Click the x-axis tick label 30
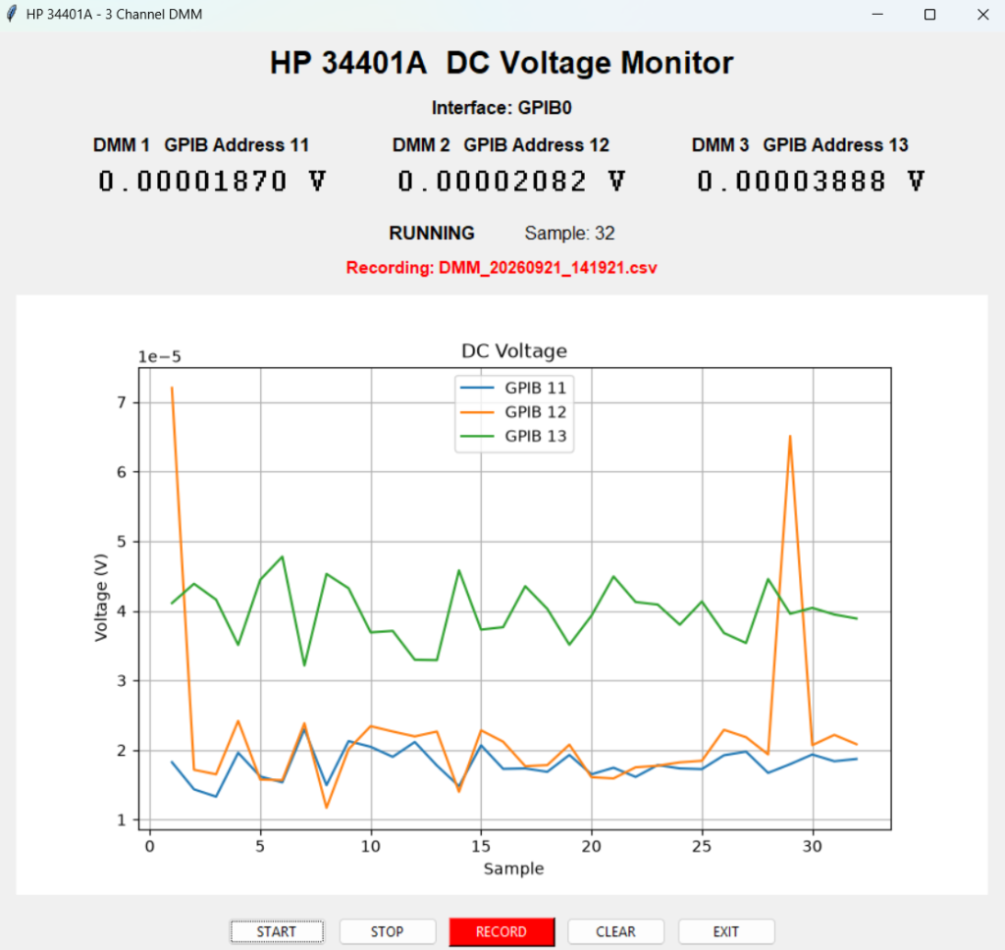 pos(812,846)
